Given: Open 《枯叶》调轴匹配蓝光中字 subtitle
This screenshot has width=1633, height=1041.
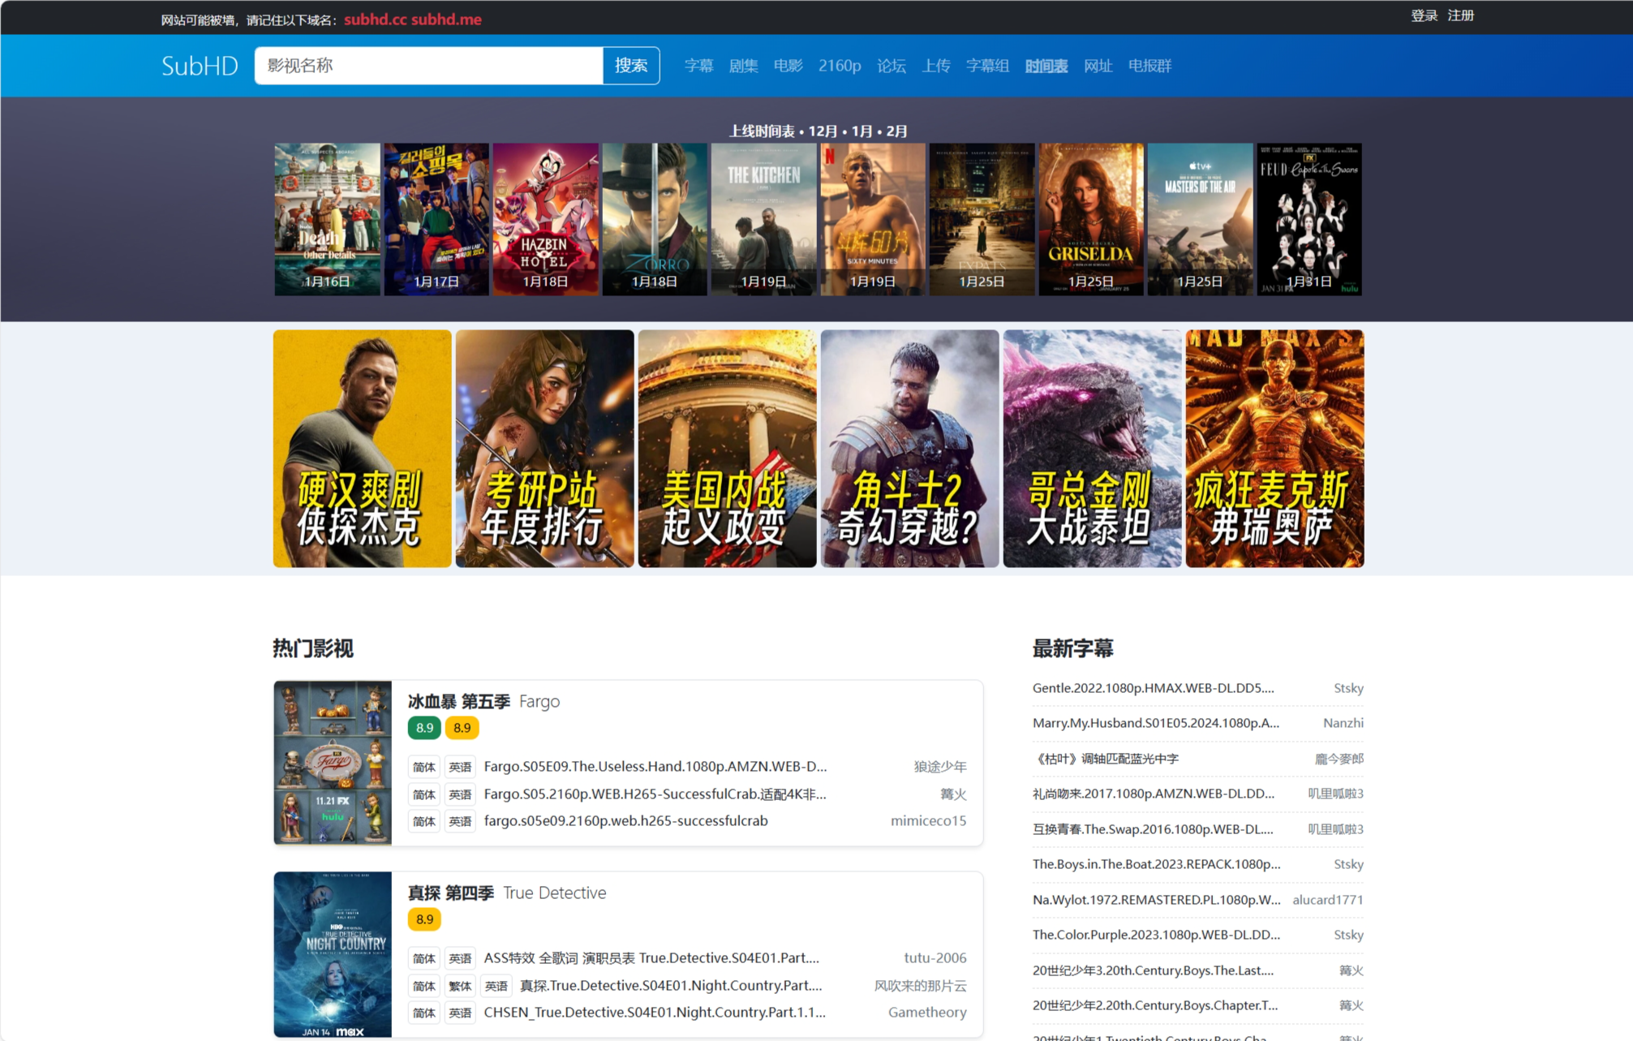Looking at the screenshot, I should pyautogui.click(x=1105, y=759).
